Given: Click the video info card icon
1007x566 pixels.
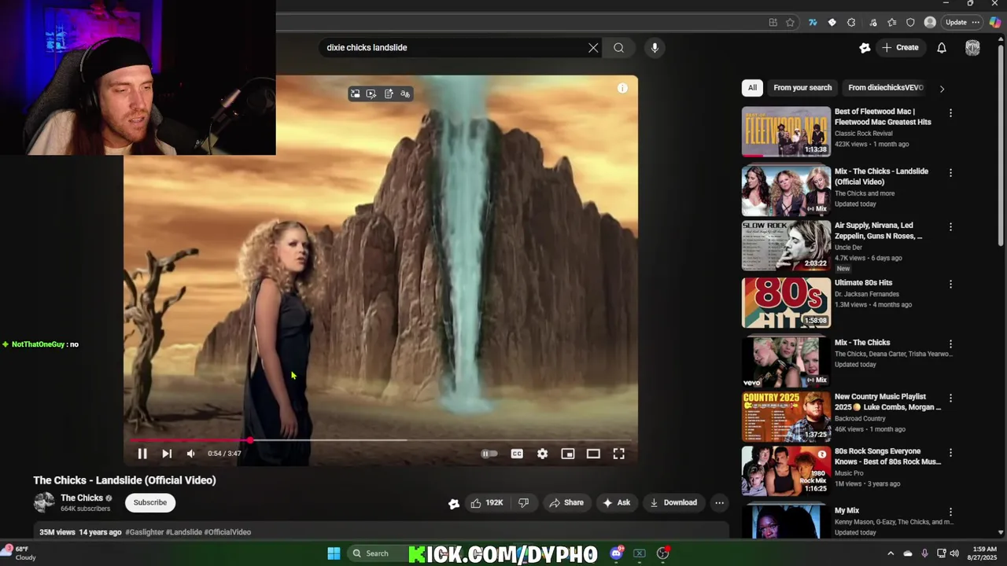Looking at the screenshot, I should (x=622, y=88).
